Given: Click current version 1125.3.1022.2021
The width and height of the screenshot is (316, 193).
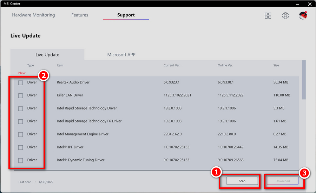Looking at the screenshot, I should pos(177,95).
